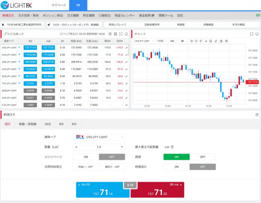The height and width of the screenshot is (203, 261).
Task: Open mini chart icon in AUDJPY LIGHT row
Action: 126,69
